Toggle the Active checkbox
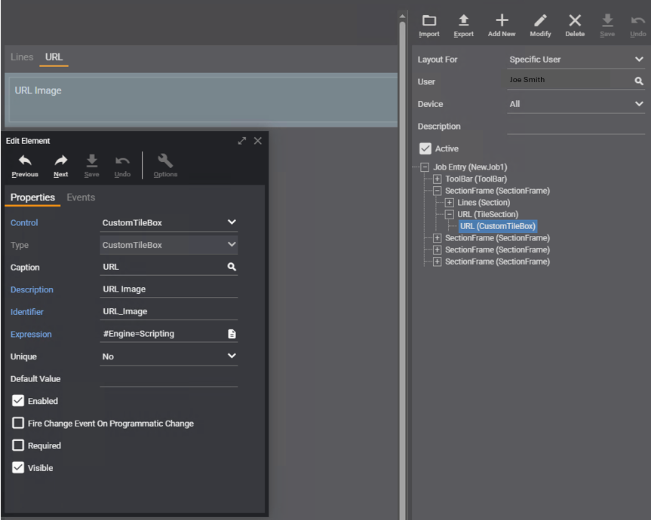The image size is (651, 520). tap(425, 148)
